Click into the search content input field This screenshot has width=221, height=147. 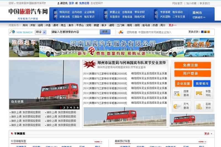(x=75, y=32)
